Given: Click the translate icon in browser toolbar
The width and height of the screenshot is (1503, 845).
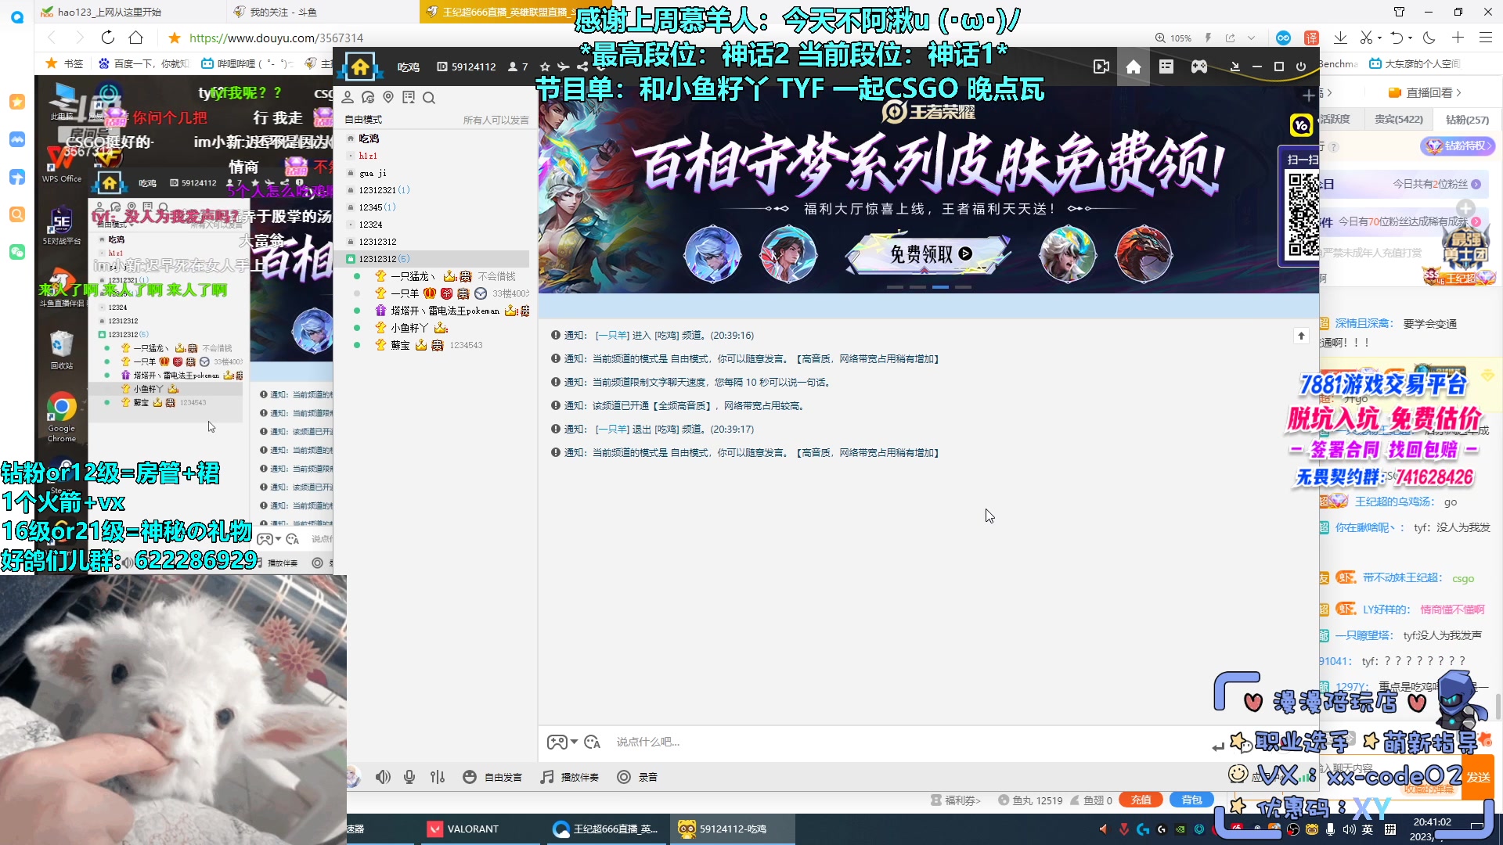Looking at the screenshot, I should pyautogui.click(x=1312, y=38).
